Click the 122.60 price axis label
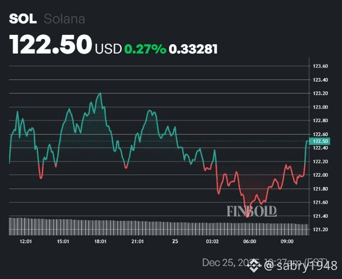Viewport: 342px width, 279px height. pyautogui.click(x=320, y=134)
